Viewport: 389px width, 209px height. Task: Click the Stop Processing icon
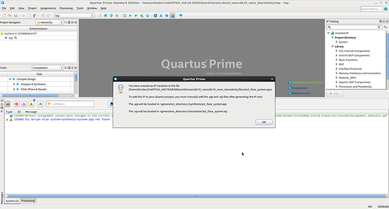click(x=124, y=16)
